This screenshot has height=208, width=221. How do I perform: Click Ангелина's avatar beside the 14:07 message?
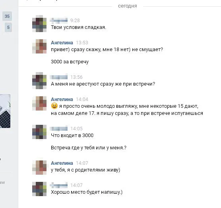39,168
